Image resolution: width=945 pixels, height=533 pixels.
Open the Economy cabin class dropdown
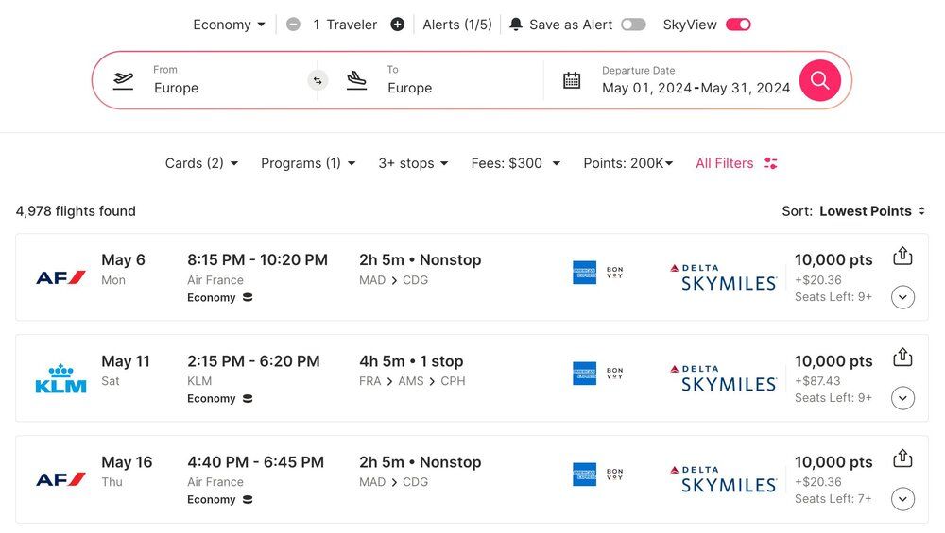coord(230,25)
